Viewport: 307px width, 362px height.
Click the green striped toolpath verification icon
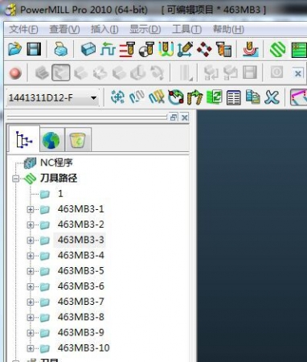pyautogui.click(x=277, y=49)
